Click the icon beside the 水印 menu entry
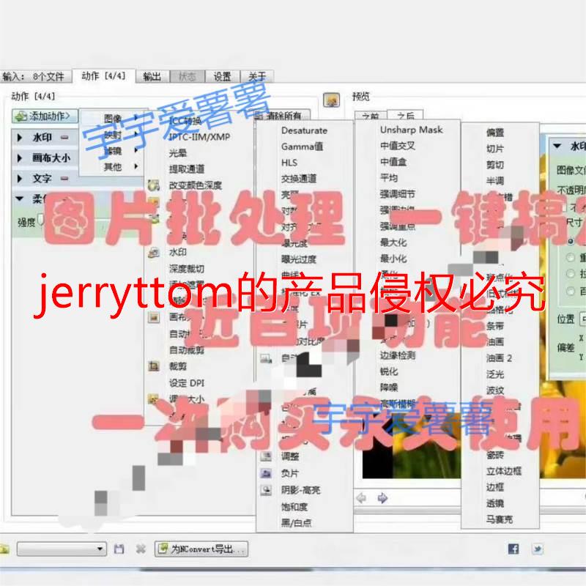Viewport: 586px width, 586px height. (x=154, y=253)
